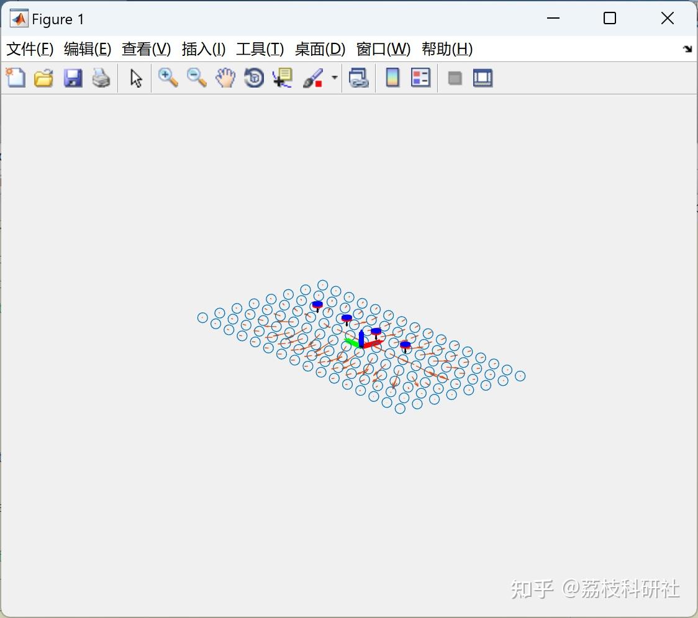Open the 插入(I) menu
The height and width of the screenshot is (618, 698).
[204, 49]
